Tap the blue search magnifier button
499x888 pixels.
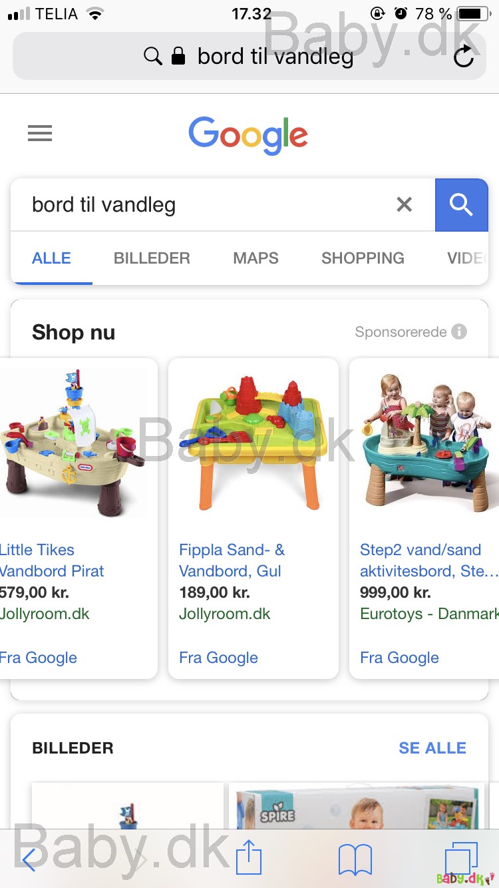[x=462, y=205]
